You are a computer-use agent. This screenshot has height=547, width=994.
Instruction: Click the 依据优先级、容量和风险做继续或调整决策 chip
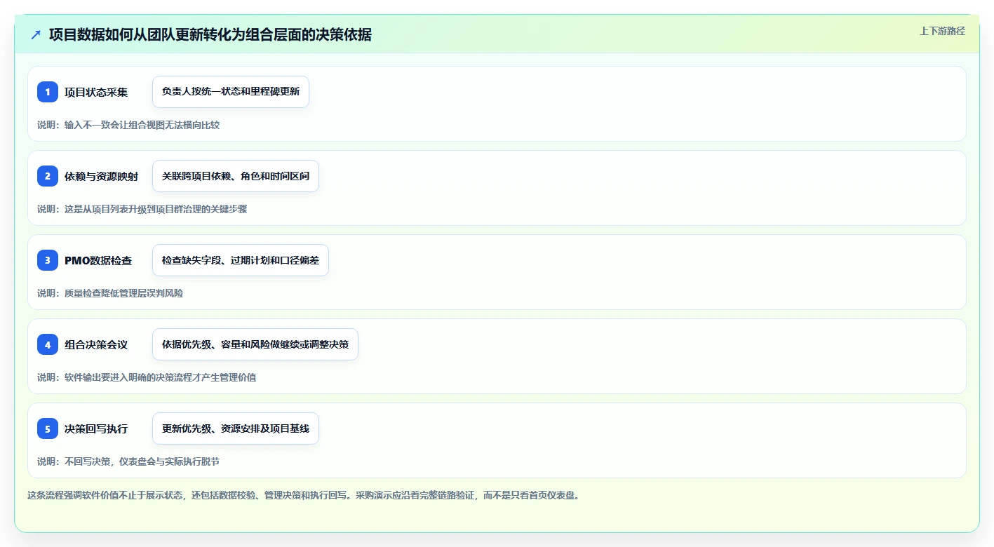coord(255,344)
